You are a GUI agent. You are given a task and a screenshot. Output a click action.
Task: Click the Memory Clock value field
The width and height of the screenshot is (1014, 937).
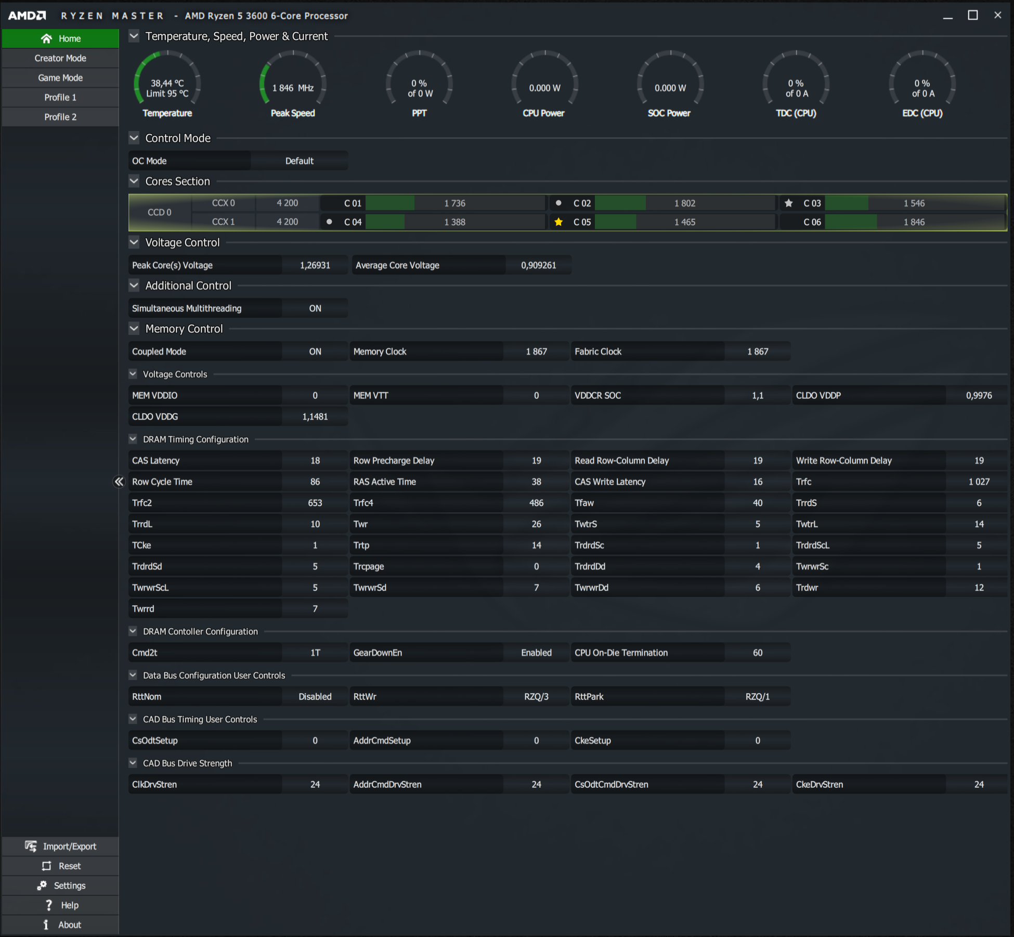(x=536, y=352)
